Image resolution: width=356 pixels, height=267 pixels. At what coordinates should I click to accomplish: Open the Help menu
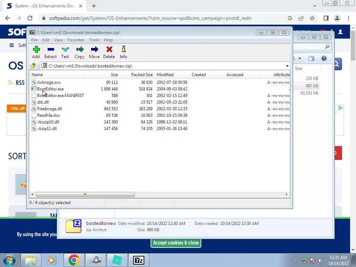click(x=108, y=40)
